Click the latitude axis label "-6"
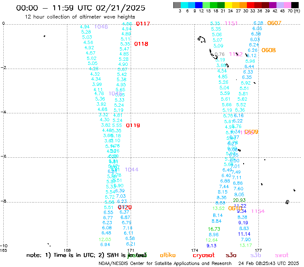 4,156
